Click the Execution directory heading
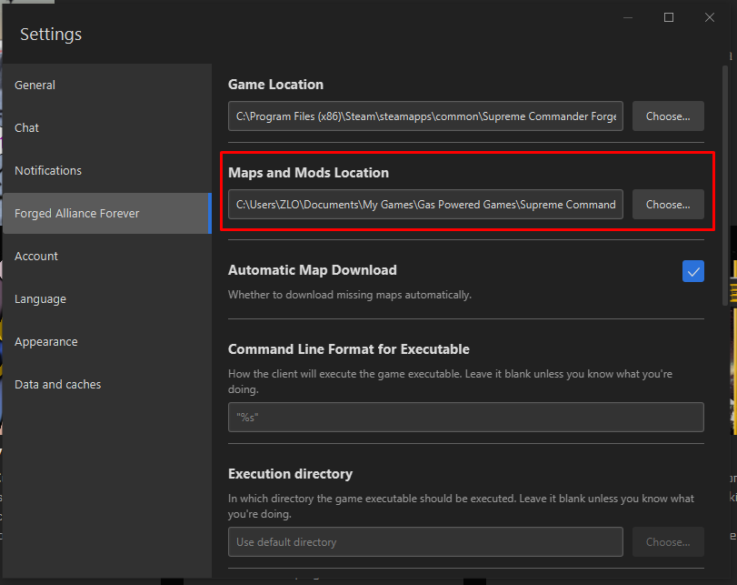The height and width of the screenshot is (585, 737). (x=291, y=474)
